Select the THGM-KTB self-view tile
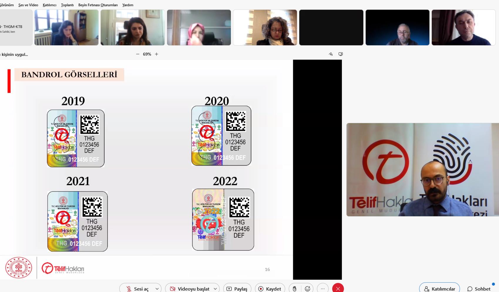Viewport: 499px width, 292px height. (x=16, y=28)
